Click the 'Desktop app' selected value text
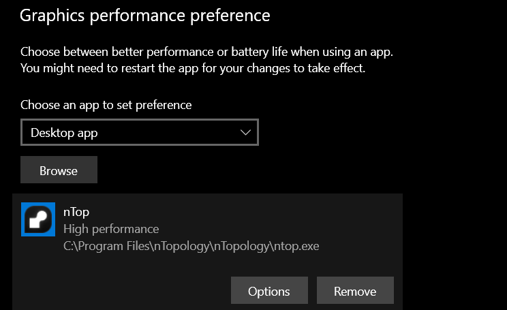Viewport: 507px width, 310px height. point(64,133)
